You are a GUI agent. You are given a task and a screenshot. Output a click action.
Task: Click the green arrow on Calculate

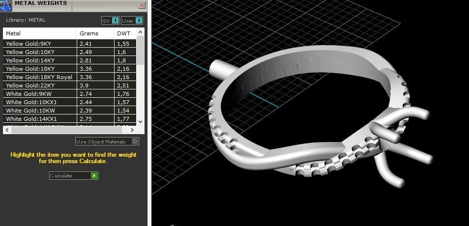click(94, 175)
